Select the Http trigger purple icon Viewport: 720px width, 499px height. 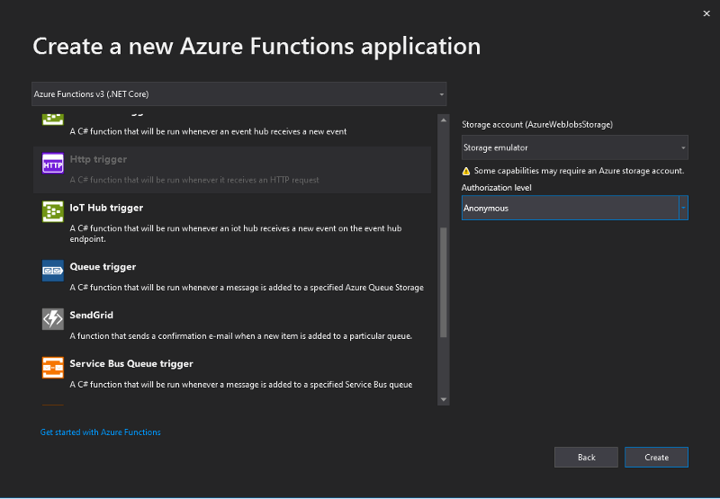(x=53, y=164)
